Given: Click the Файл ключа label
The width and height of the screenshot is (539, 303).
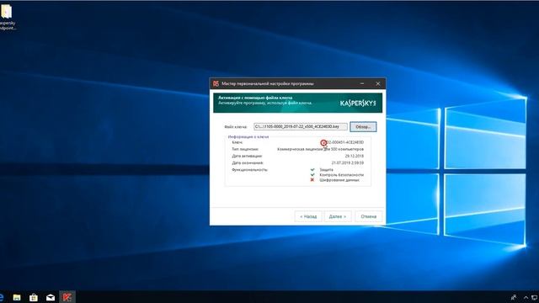Looking at the screenshot, I should point(236,127).
